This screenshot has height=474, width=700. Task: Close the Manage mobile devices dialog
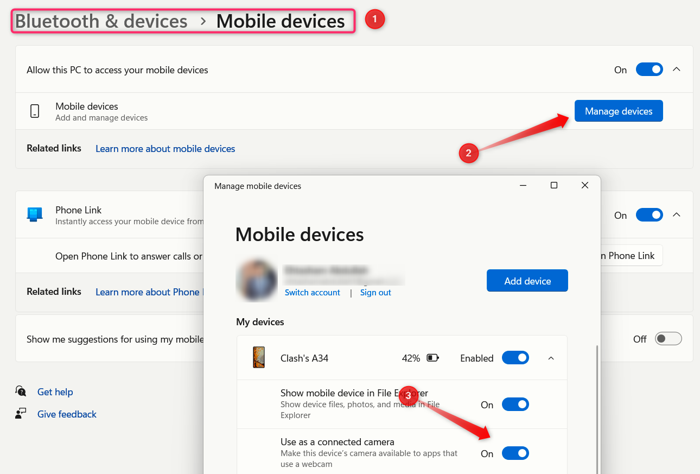(x=585, y=186)
